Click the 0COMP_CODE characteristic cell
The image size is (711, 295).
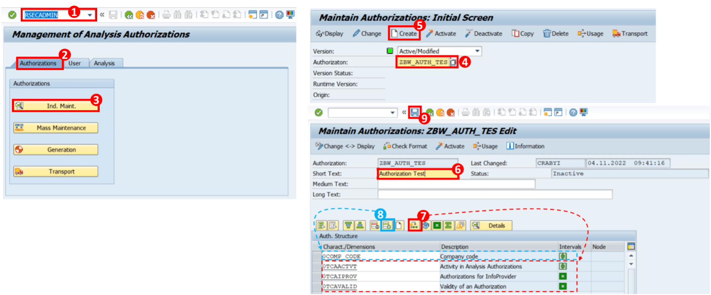(380, 257)
